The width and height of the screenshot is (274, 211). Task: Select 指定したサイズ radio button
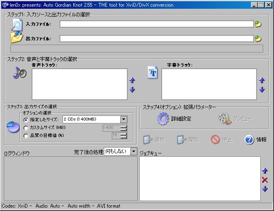click(26, 120)
